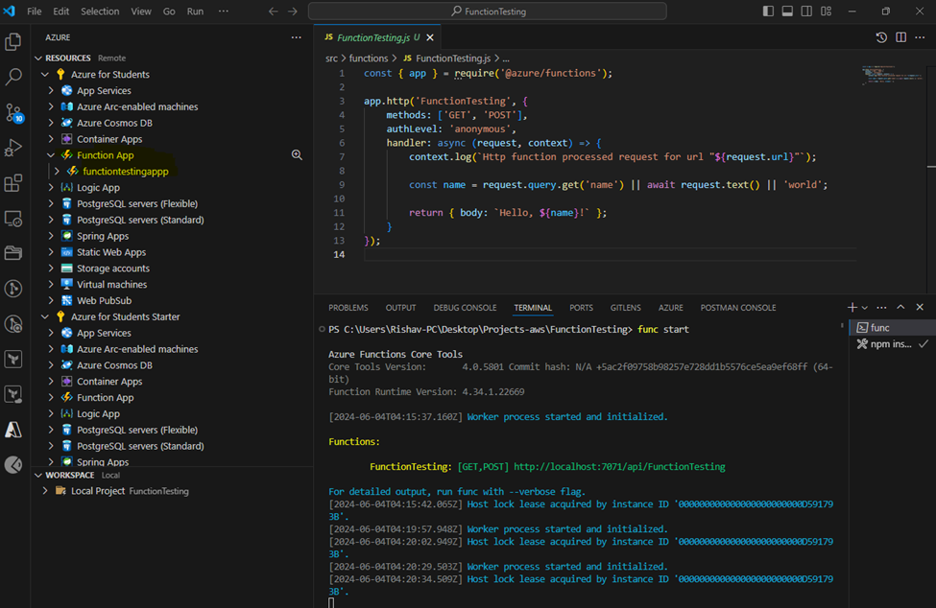Screen dimensions: 936x608
Task: Open the Explorer view in the activity bar
Action: (13, 42)
